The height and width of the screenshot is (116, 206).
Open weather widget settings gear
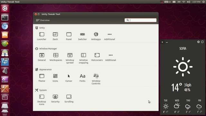(198, 42)
